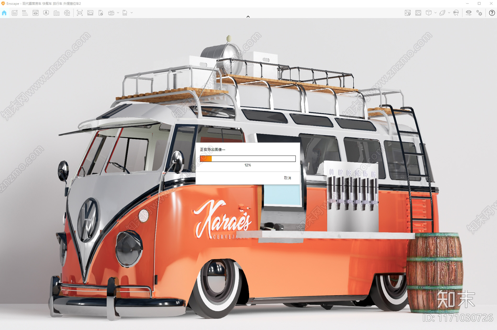Toggle the Safe Frame map-pin icon

(408, 13)
